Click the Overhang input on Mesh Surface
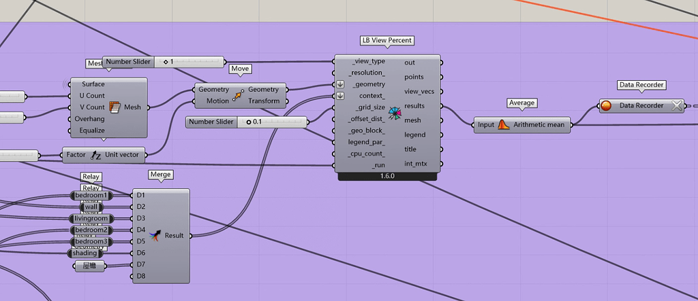The height and width of the screenshot is (301, 698). pyautogui.click(x=90, y=119)
